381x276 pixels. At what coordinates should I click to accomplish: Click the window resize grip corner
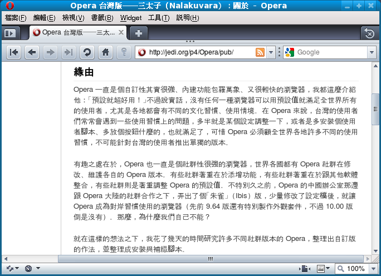(375, 259)
